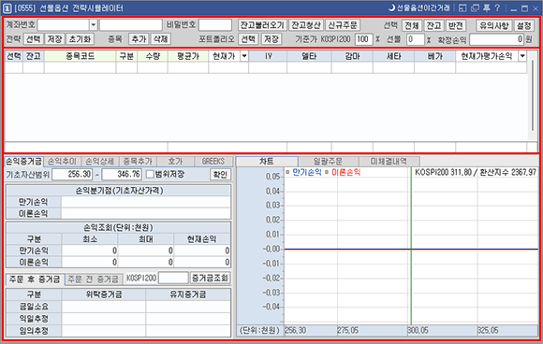Click the 잔고 selection button in top bar
This screenshot has width=543, height=344.
[433, 25]
